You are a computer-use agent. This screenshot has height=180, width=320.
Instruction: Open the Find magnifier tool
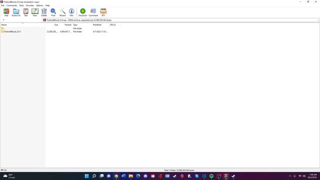(53, 12)
